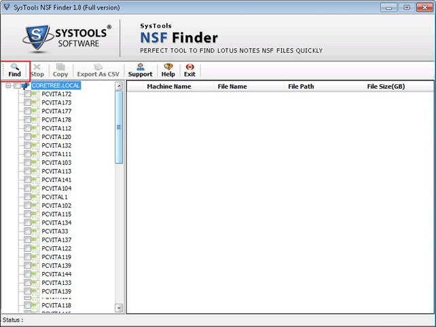Select PCVITA178 in the tree
This screenshot has height=327, width=436.
click(56, 120)
